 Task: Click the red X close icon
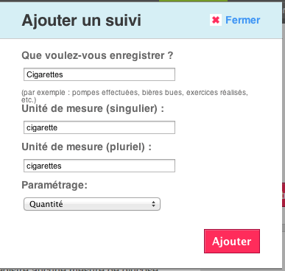point(216,20)
